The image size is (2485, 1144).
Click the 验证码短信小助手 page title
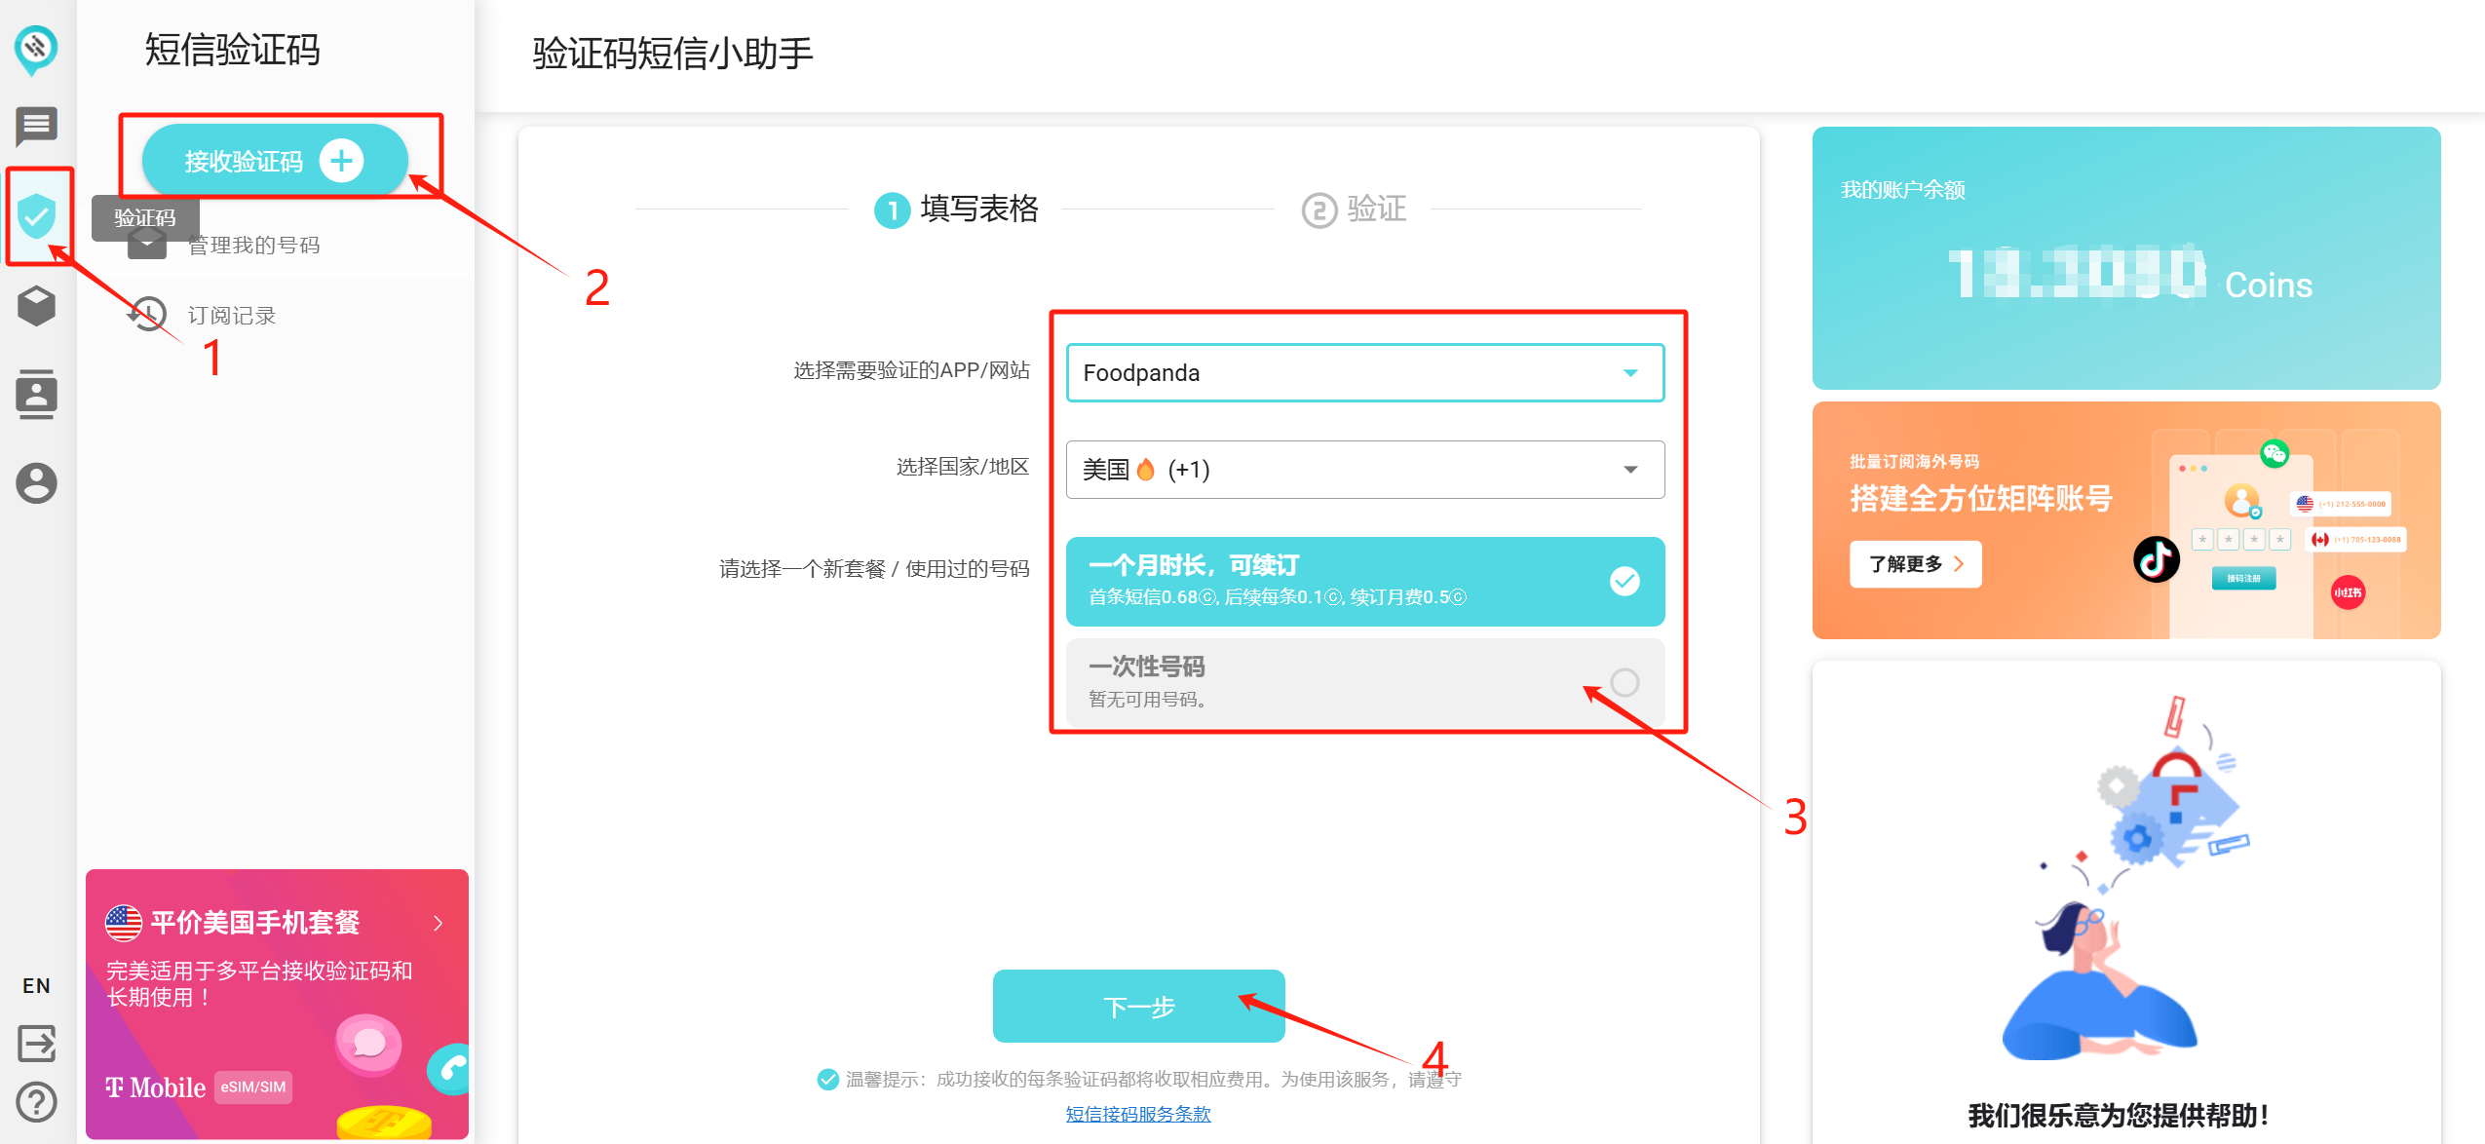pos(672,53)
